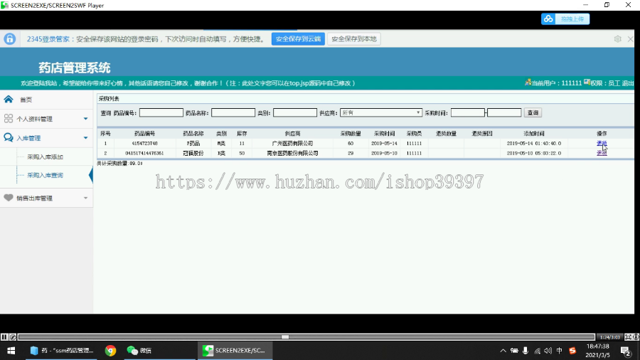Select the 采购入库添加 menu item
Viewport: 640px width, 360px height.
pos(45,157)
